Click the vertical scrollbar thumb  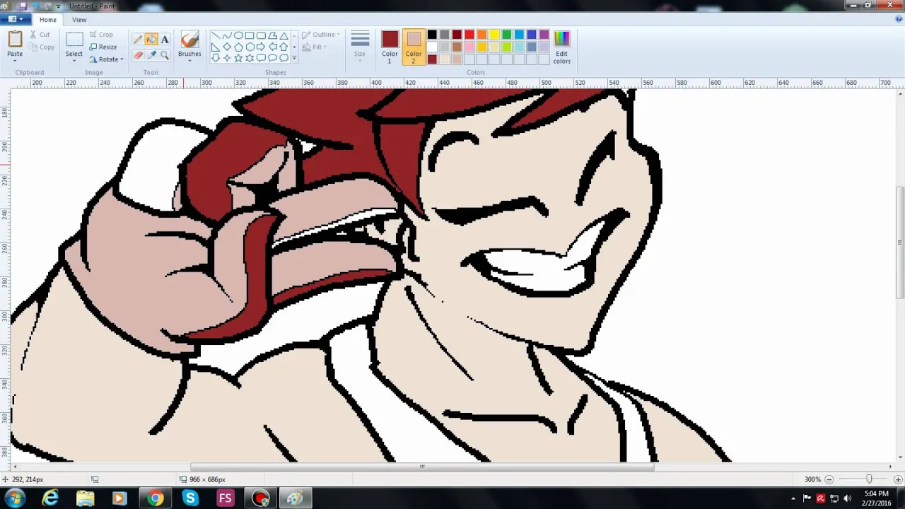pos(900,242)
